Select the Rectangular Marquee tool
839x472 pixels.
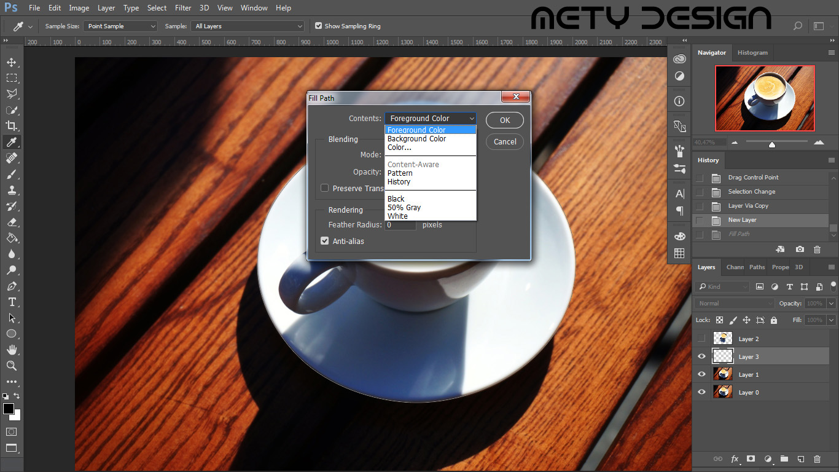tap(11, 78)
